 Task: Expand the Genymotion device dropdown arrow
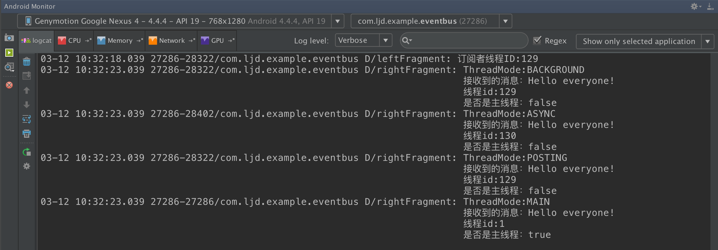[x=338, y=21]
